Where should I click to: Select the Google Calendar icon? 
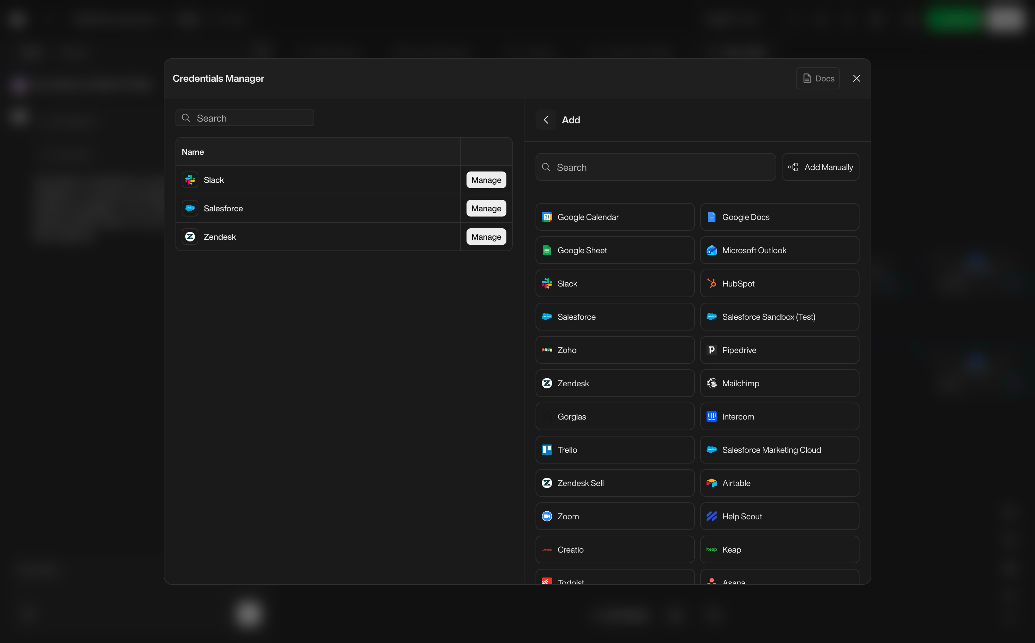547,217
